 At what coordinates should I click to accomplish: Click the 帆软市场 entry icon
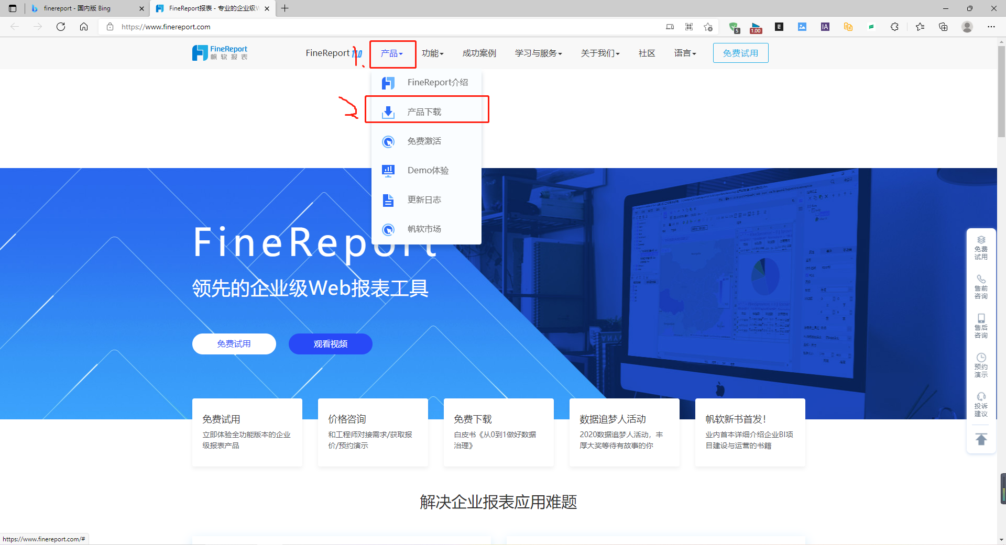click(388, 229)
